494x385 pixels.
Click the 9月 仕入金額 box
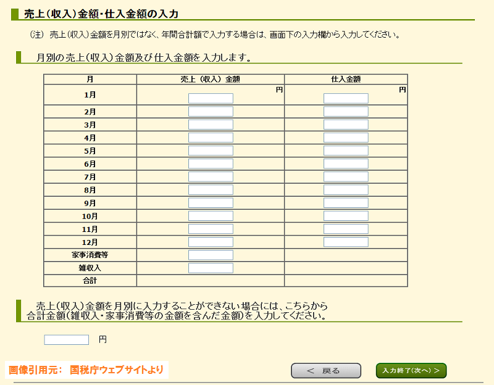[x=346, y=203]
